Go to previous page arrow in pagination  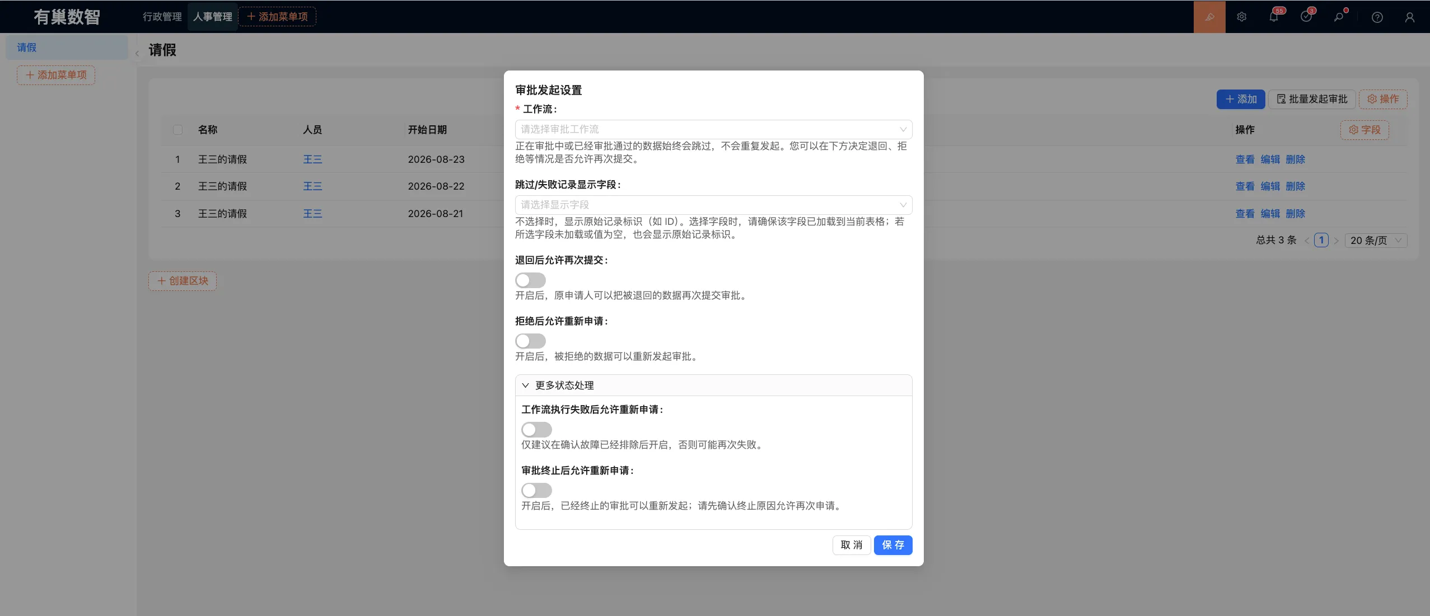[x=1307, y=241]
